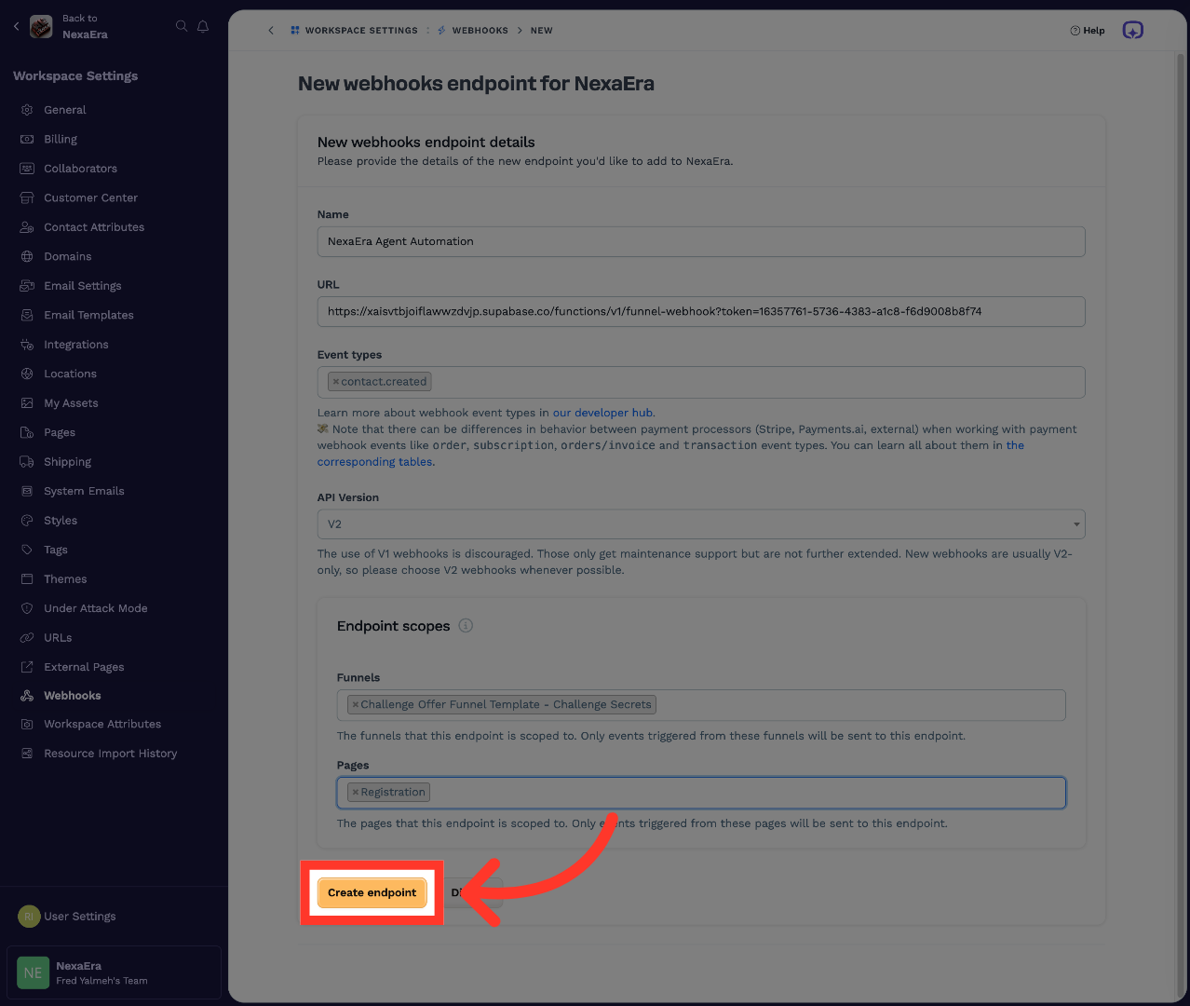
Task: Click the Endpoint scopes info icon
Action: pos(466,626)
